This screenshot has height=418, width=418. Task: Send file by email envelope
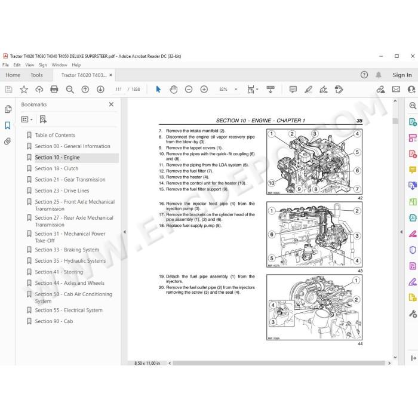[x=396, y=90]
